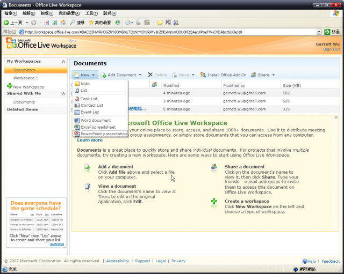
Task: Click the Support footer link
Action: (x=142, y=261)
